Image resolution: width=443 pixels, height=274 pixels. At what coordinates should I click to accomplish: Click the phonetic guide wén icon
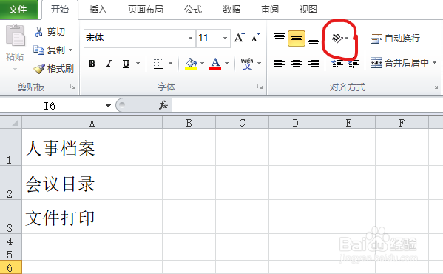(x=247, y=64)
